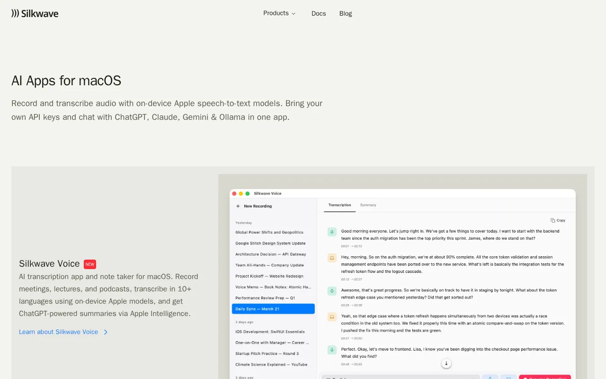Switch to the Transcription tab
The height and width of the screenshot is (379, 606).
pos(339,205)
